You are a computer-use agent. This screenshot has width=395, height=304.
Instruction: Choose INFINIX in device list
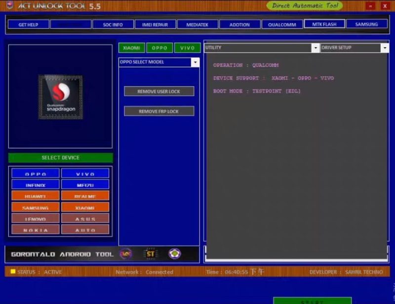(x=36, y=184)
